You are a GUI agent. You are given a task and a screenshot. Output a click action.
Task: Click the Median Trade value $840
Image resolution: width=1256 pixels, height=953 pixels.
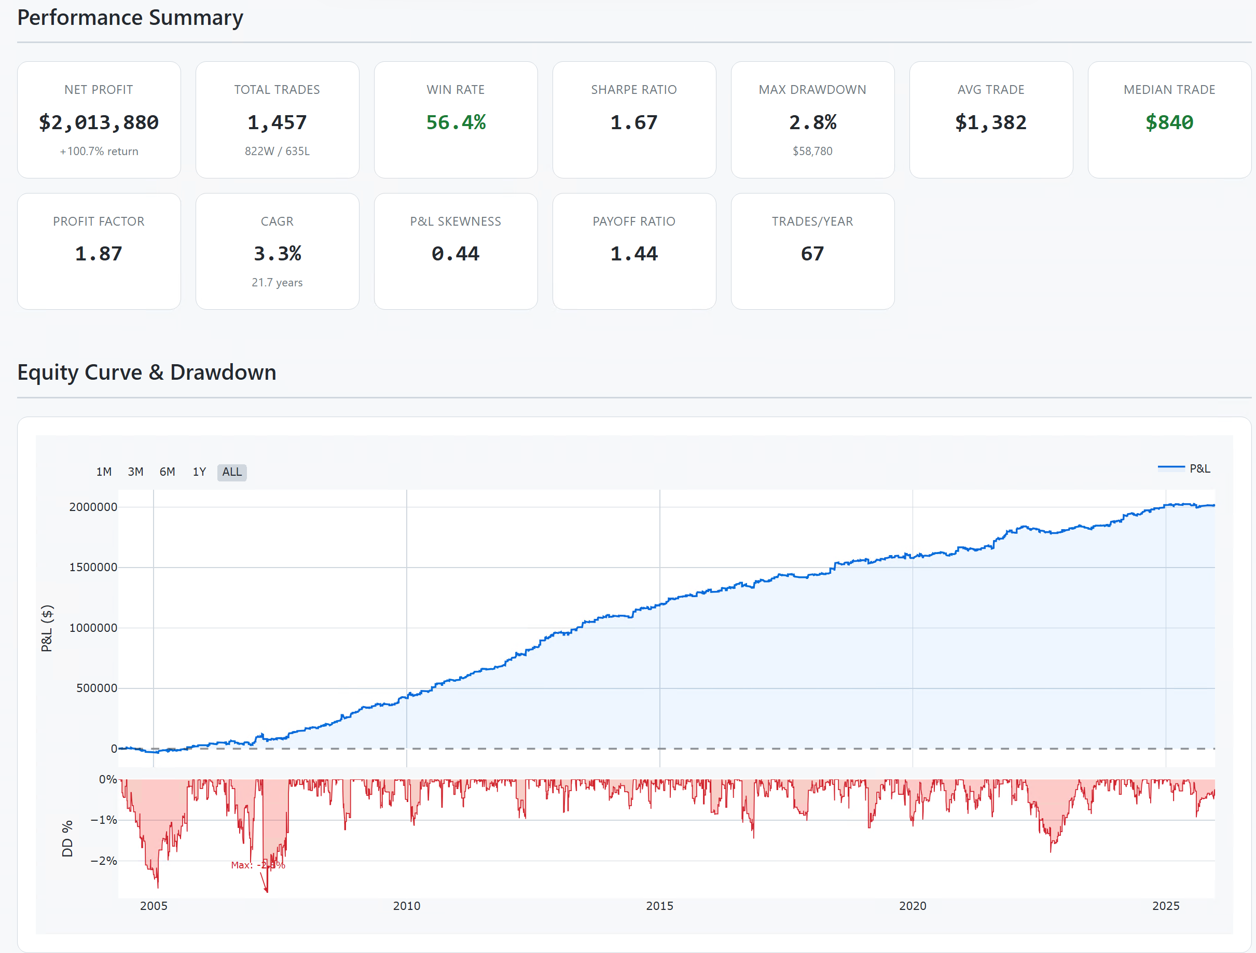(1169, 122)
